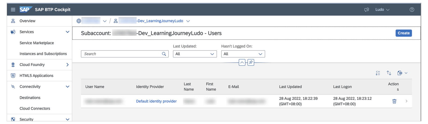This screenshot has width=428, height=124.
Task: Open Instances and Subscriptions
Action: 43,54
